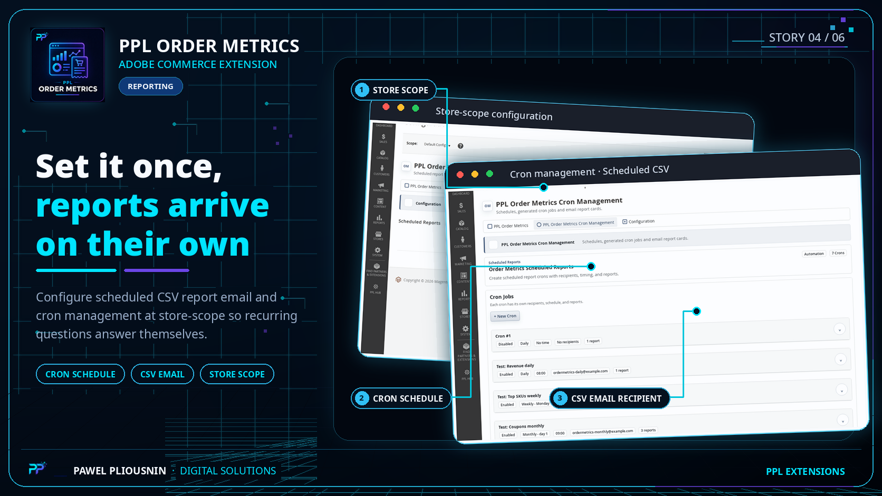Click the scope help question mark icon
The width and height of the screenshot is (882, 496).
pos(461,146)
